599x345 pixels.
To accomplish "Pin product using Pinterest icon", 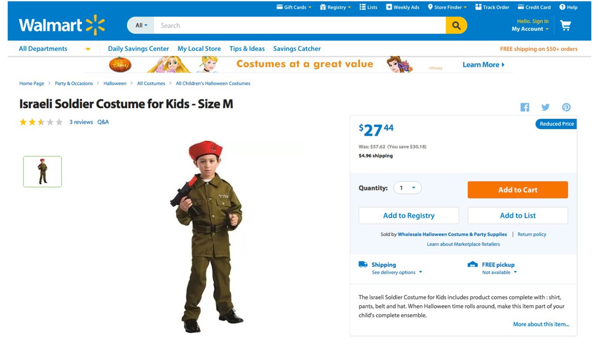I will click(566, 107).
